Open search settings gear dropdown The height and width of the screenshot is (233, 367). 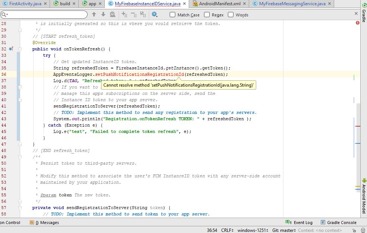click(x=154, y=15)
